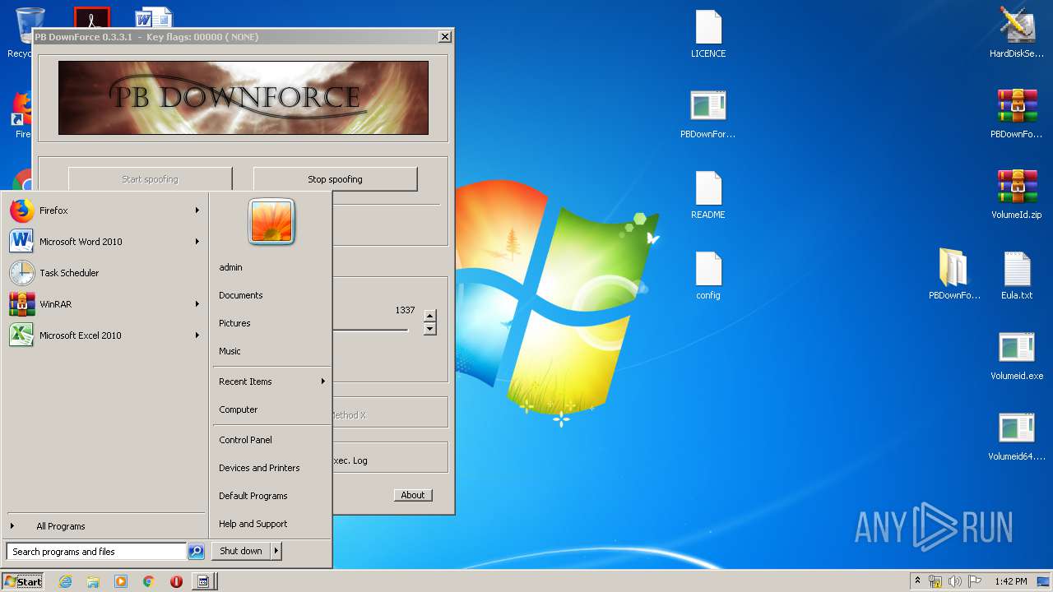Increase value with the up spinner arrow
The image size is (1053, 592).
pyautogui.click(x=429, y=315)
